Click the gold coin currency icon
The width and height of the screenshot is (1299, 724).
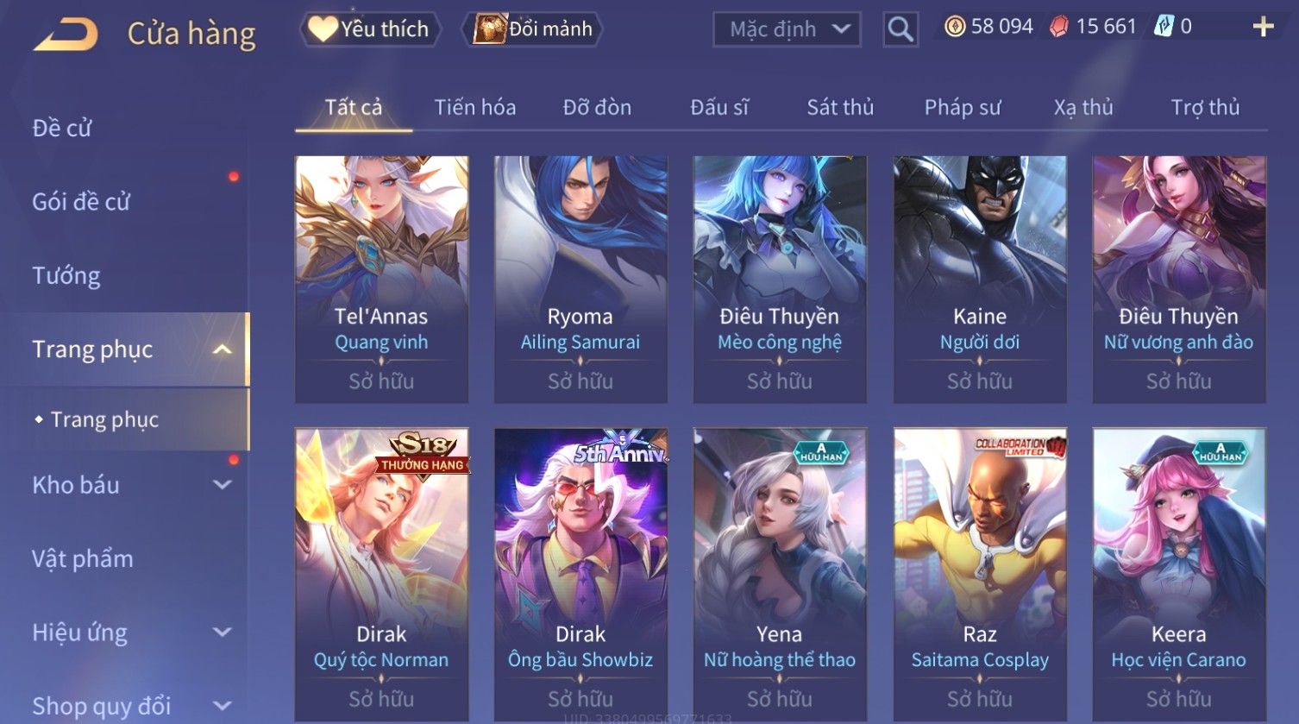pyautogui.click(x=955, y=27)
